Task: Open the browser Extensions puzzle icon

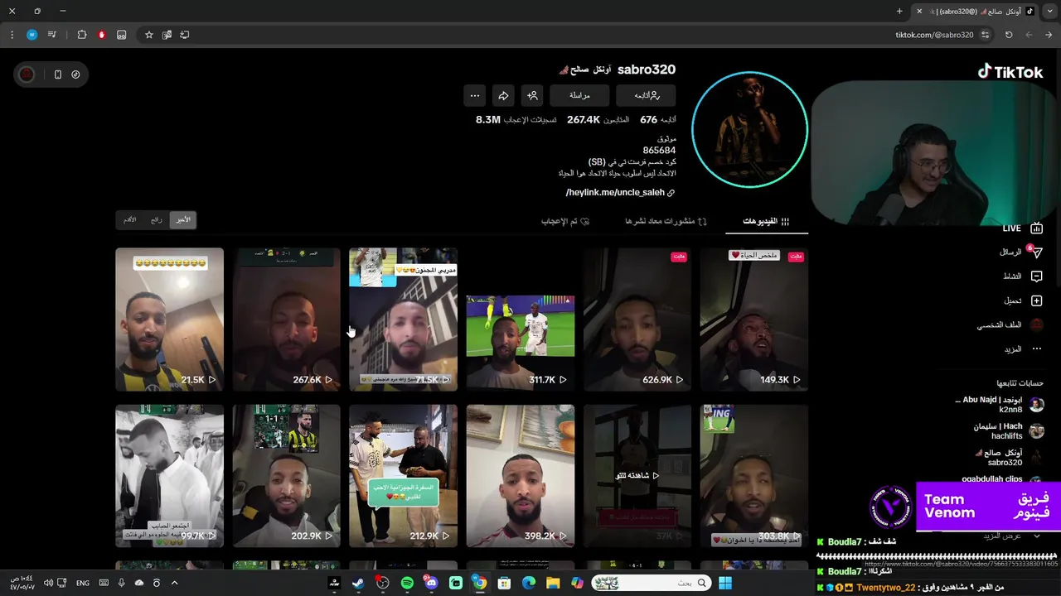Action: 81,35
